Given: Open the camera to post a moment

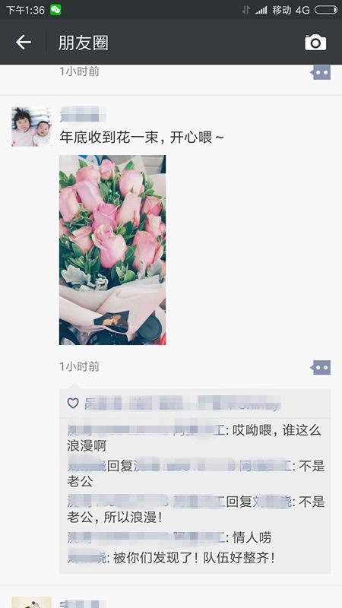Looking at the screenshot, I should (x=315, y=43).
